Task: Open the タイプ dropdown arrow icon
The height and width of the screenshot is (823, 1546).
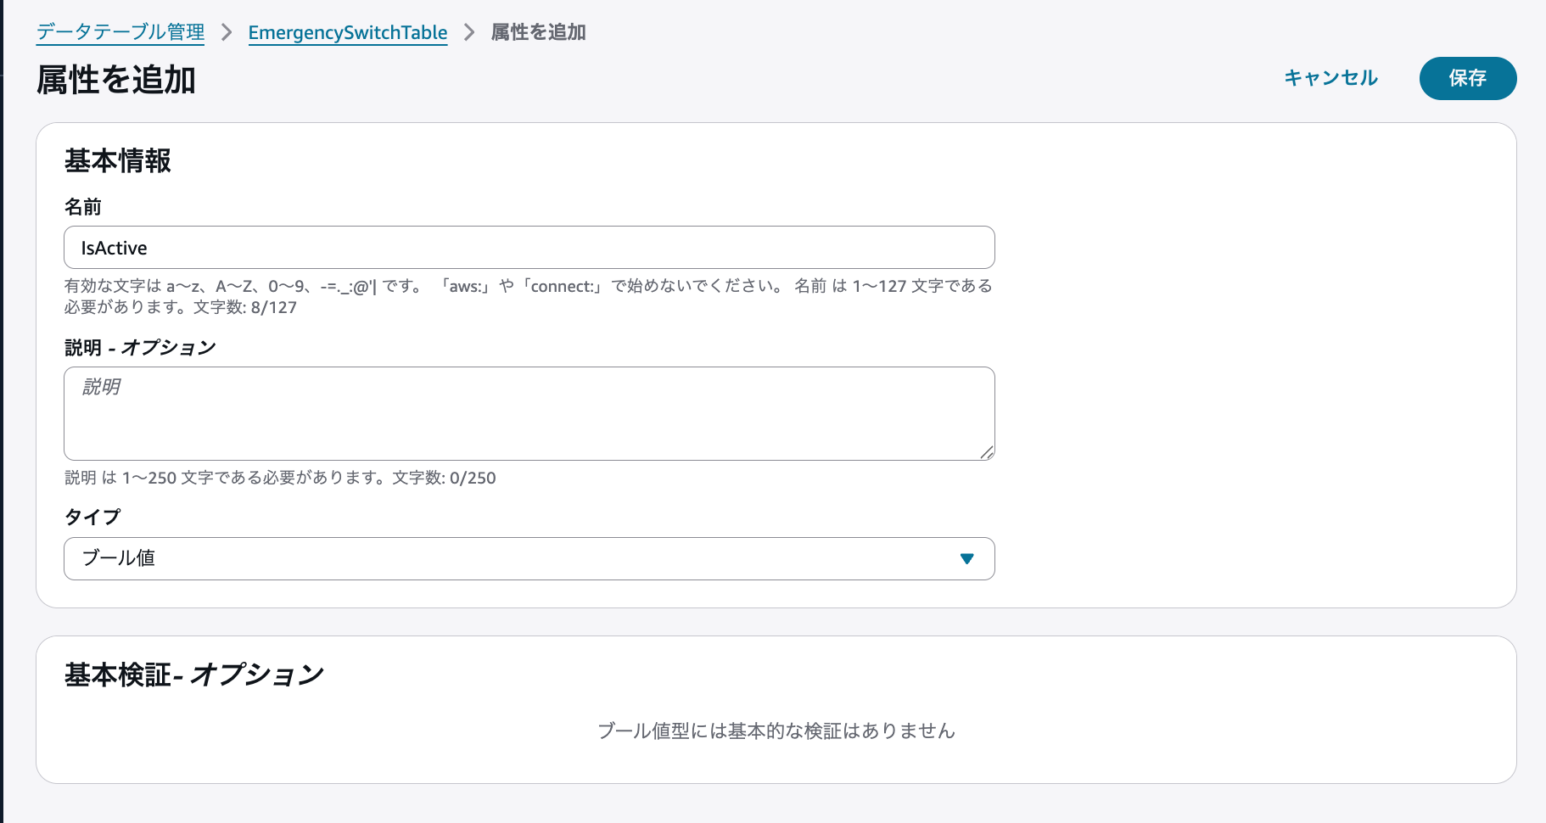Action: point(966,559)
